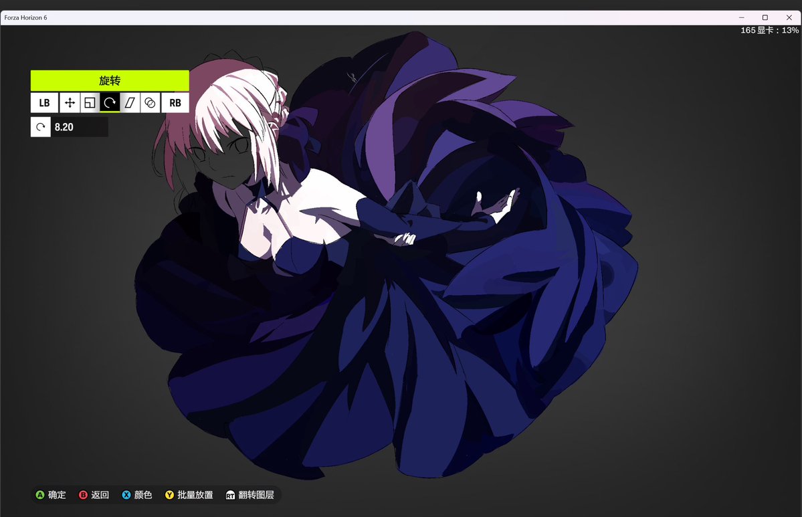Click the rotation icon beside 8.20
This screenshot has height=517, width=802.
(40, 127)
